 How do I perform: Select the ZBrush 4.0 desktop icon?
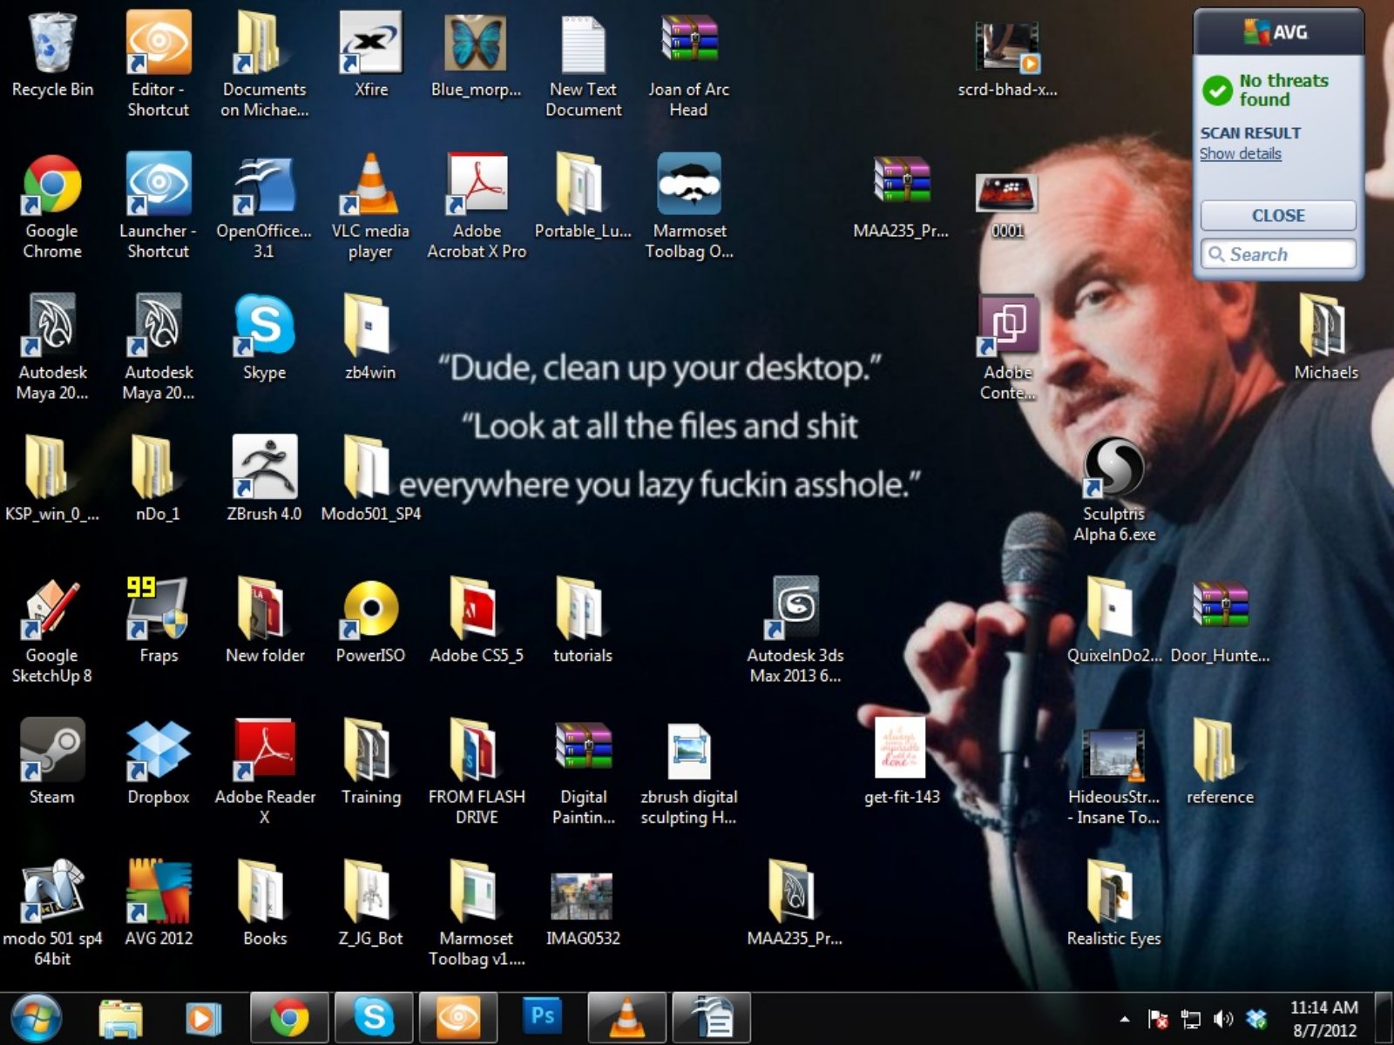[264, 469]
